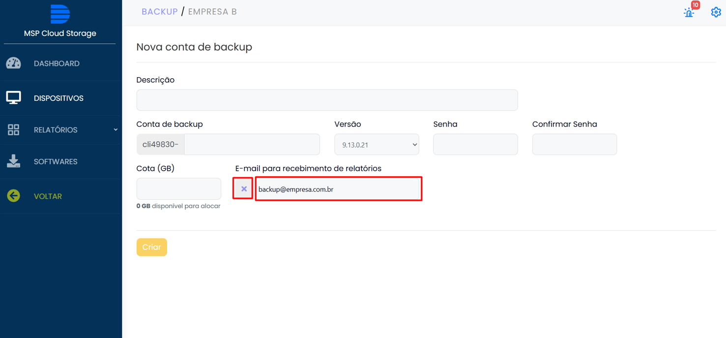Click the Dispositivos monitor icon
Image resolution: width=726 pixels, height=338 pixels.
(14, 98)
